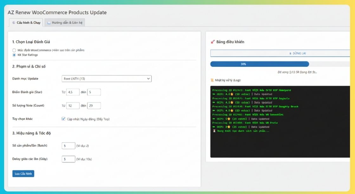This screenshot has width=355, height=194.
Task: Click the gear icon on the Cấu hình tab
Action: click(x=14, y=23)
